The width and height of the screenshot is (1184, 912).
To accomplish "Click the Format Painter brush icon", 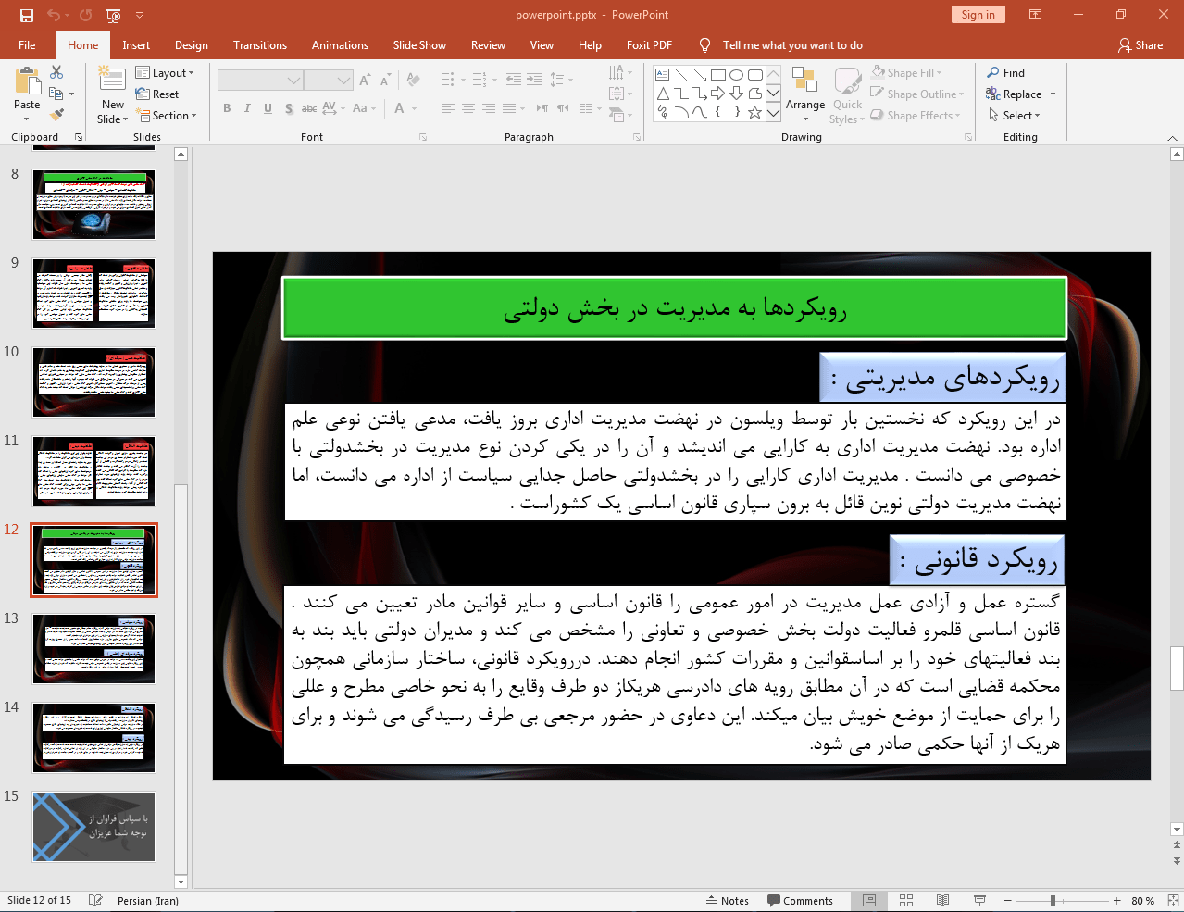I will point(56,115).
